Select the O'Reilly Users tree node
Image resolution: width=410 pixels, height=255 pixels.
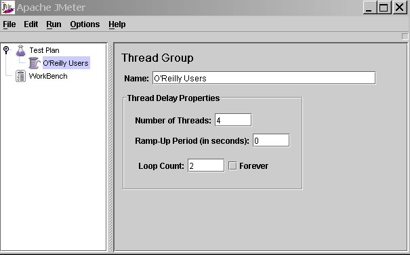(x=66, y=63)
